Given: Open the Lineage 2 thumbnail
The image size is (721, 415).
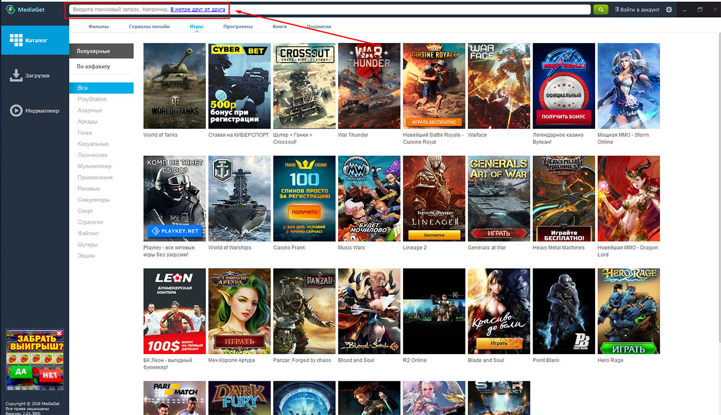Looking at the screenshot, I should click(x=434, y=199).
